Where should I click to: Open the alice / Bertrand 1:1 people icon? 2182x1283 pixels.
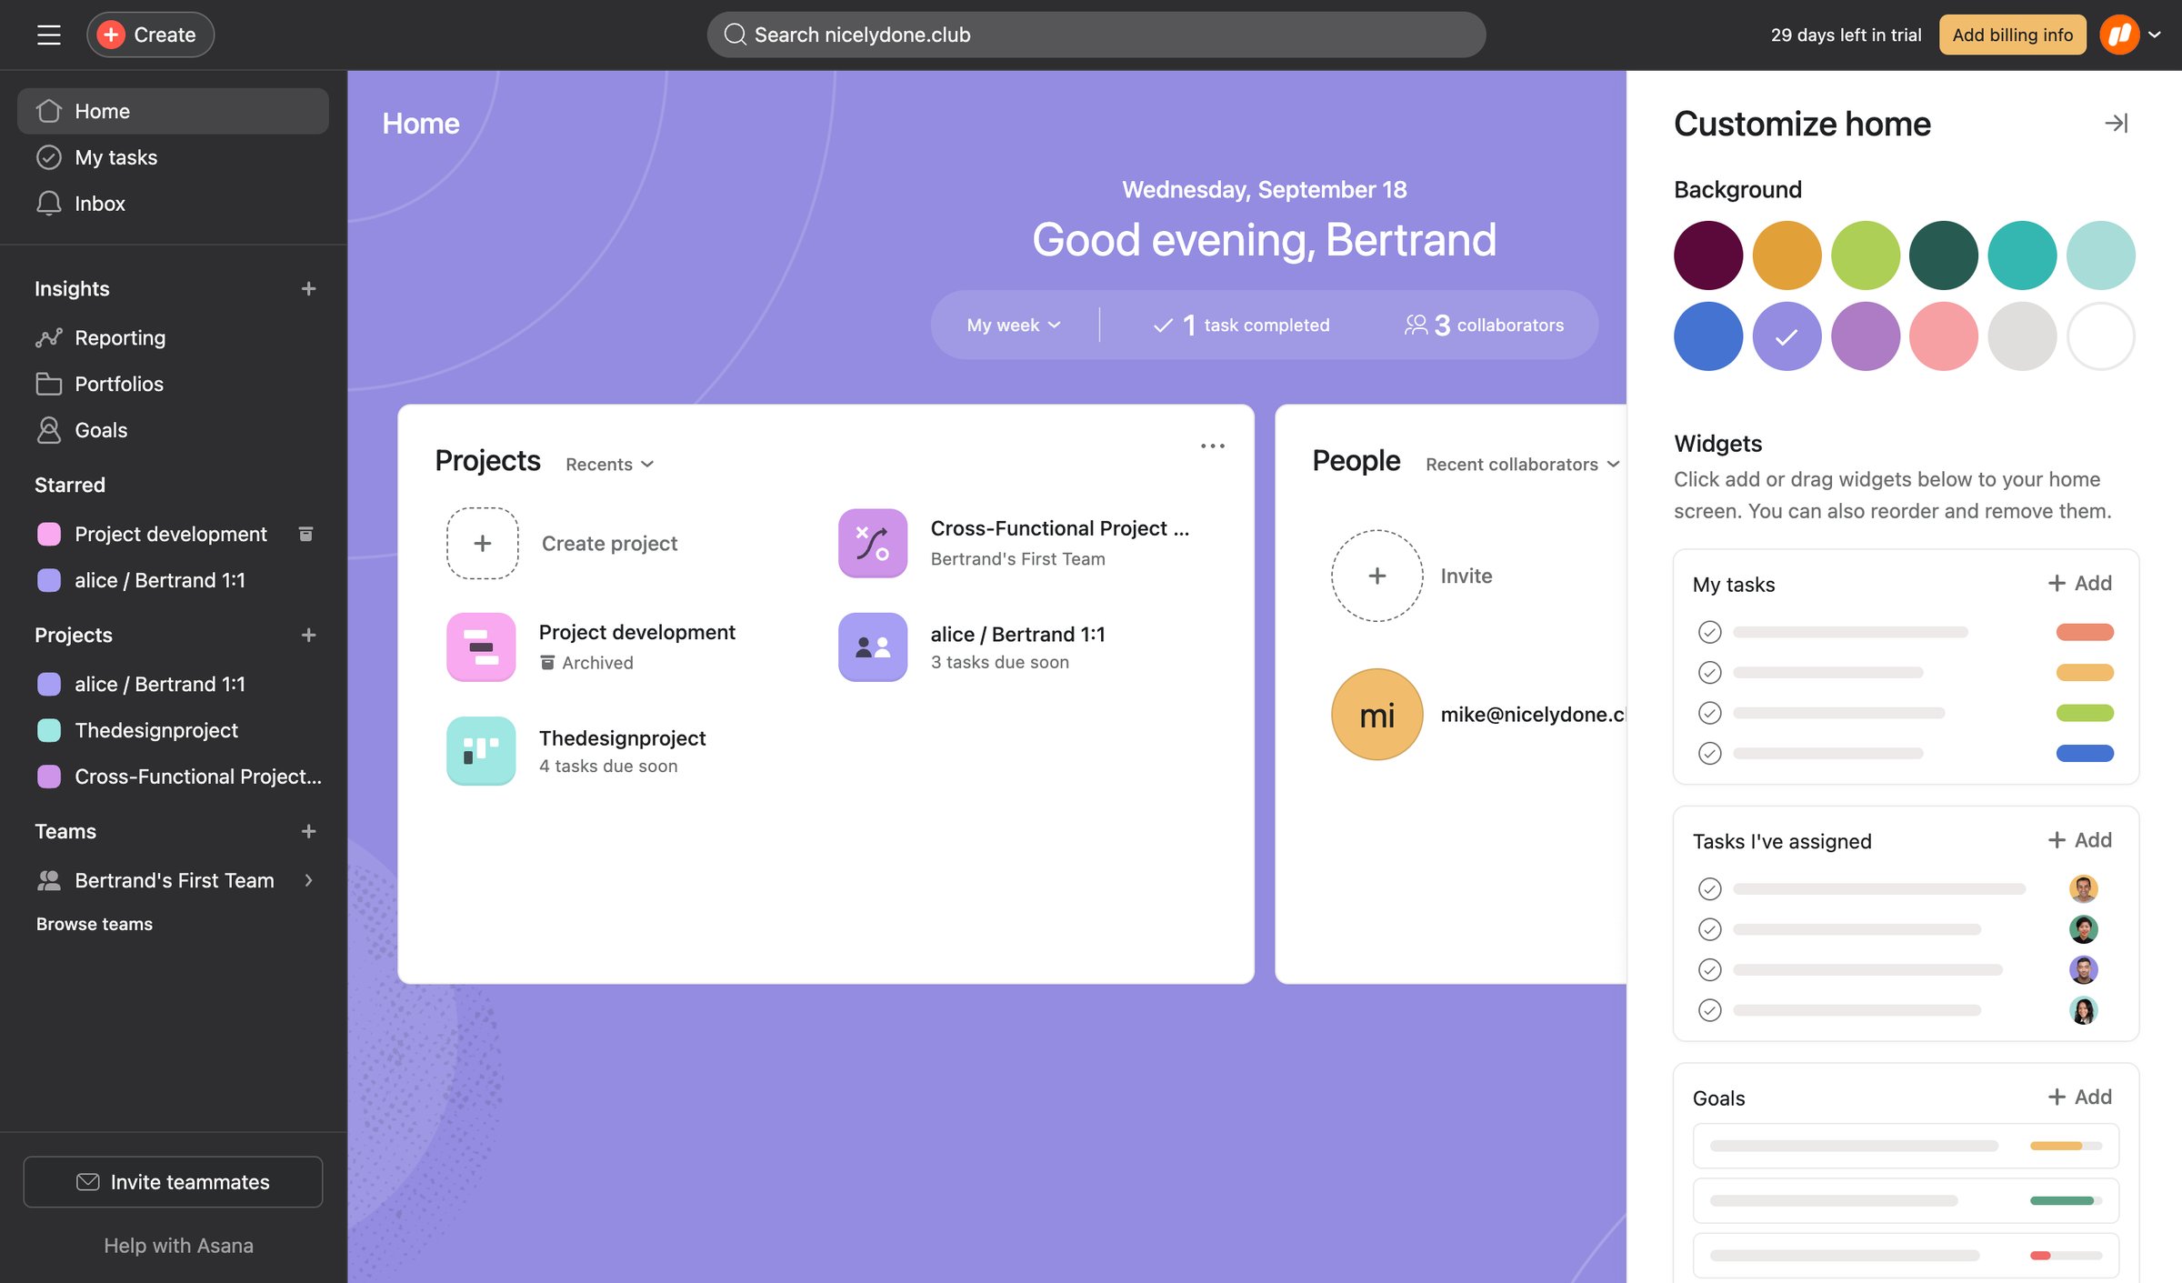point(873,647)
